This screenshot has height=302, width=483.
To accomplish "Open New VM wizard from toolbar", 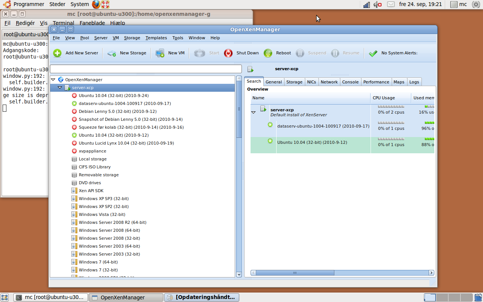I will [160, 53].
